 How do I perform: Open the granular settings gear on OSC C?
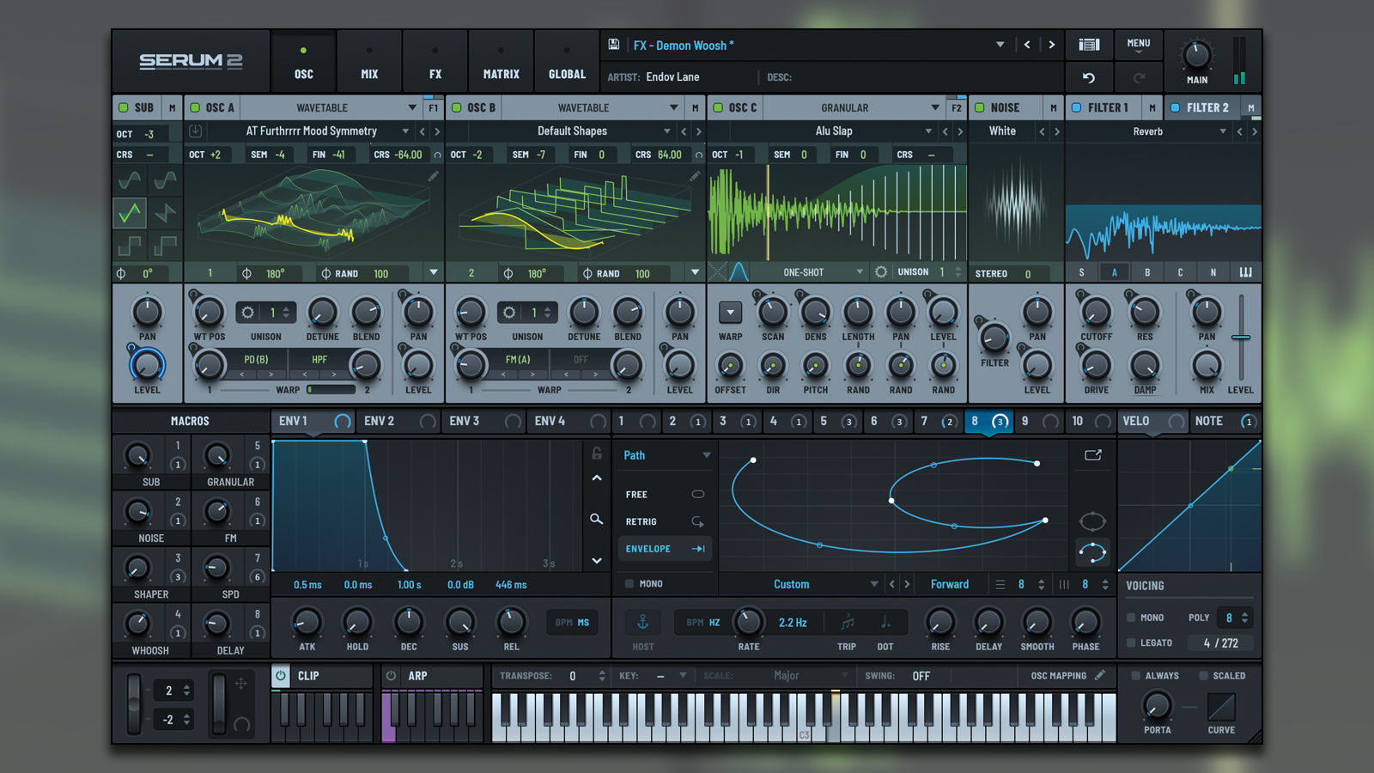tap(881, 272)
